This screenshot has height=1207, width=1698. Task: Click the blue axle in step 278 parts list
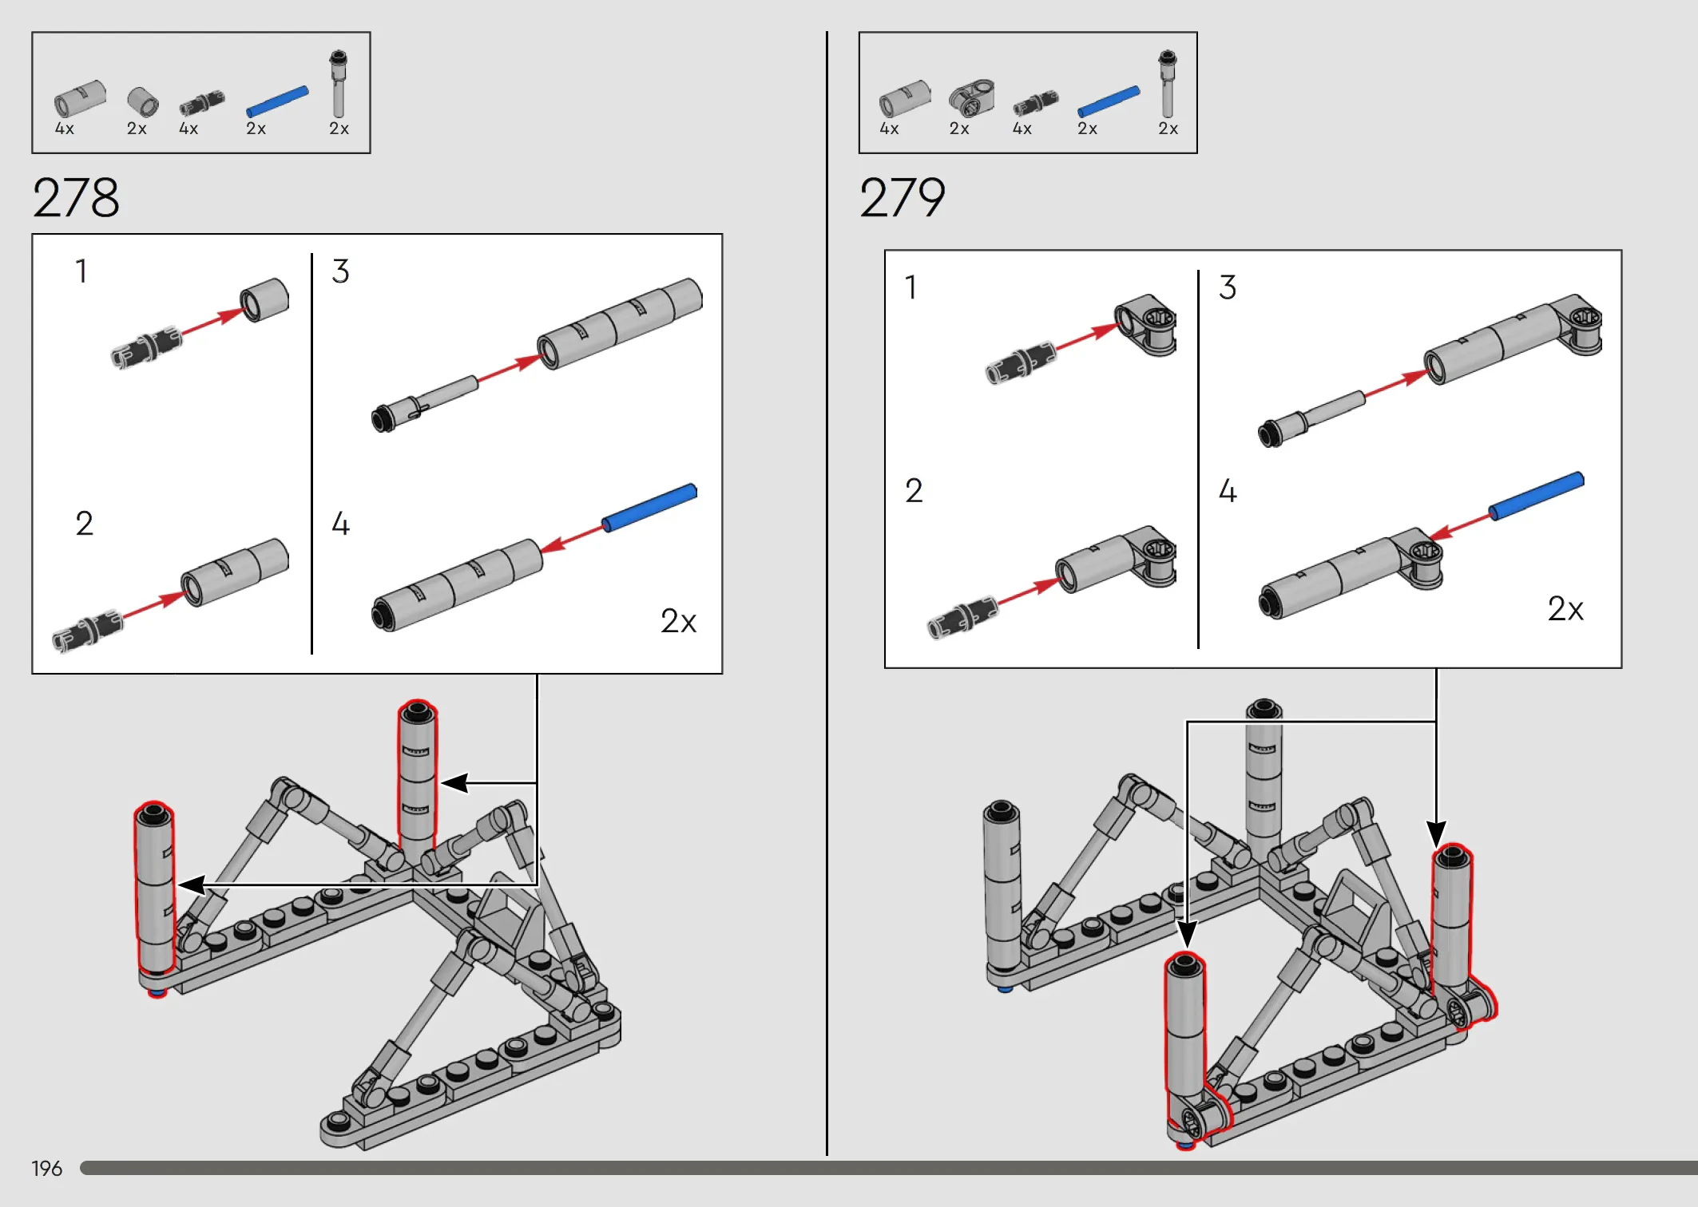(x=277, y=101)
